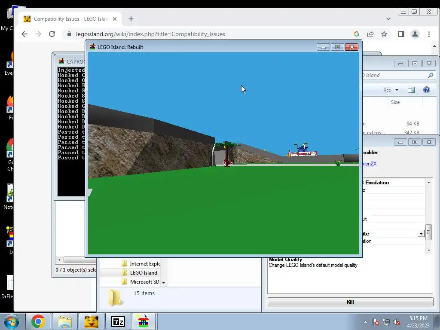Click the 94 KB size cell
Image resolution: width=440 pixels, height=330 pixels.
click(x=413, y=123)
